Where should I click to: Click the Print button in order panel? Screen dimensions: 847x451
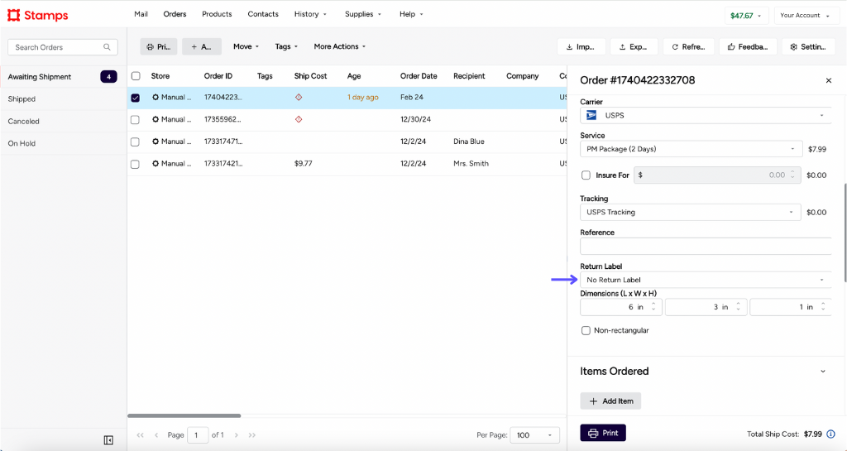pos(603,433)
